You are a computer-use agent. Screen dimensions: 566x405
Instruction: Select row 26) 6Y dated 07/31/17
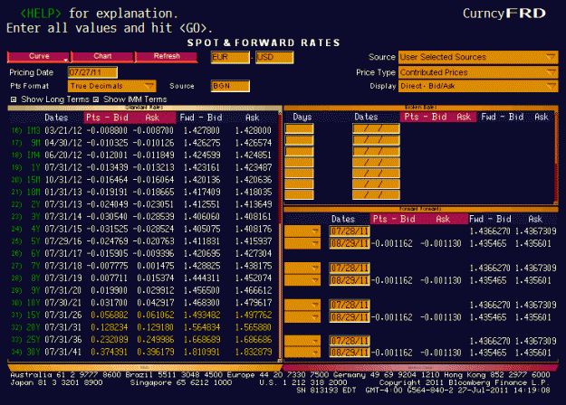[143, 253]
